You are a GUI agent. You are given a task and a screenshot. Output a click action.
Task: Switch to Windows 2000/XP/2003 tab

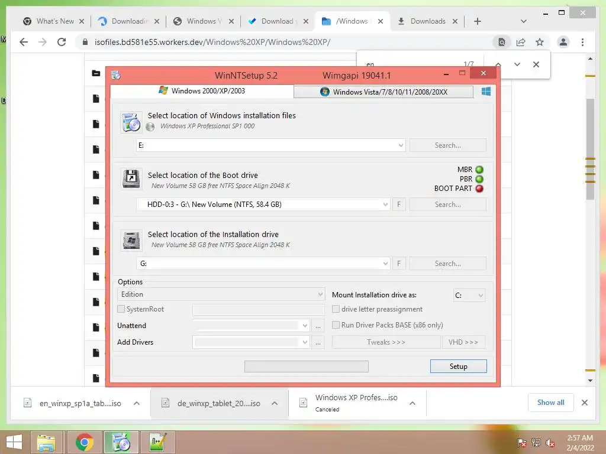tap(202, 90)
